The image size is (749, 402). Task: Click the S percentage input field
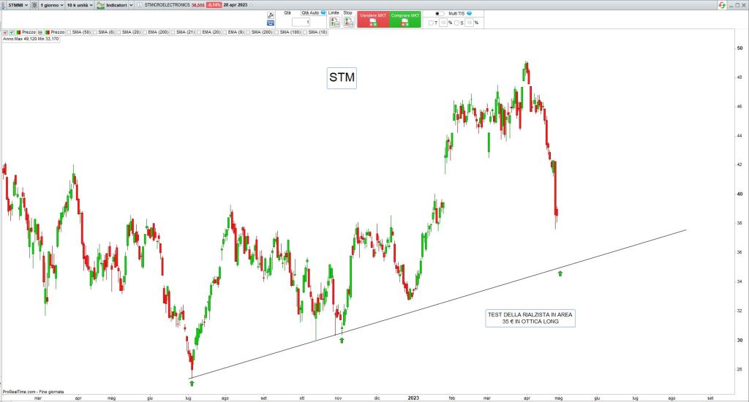click(x=469, y=23)
